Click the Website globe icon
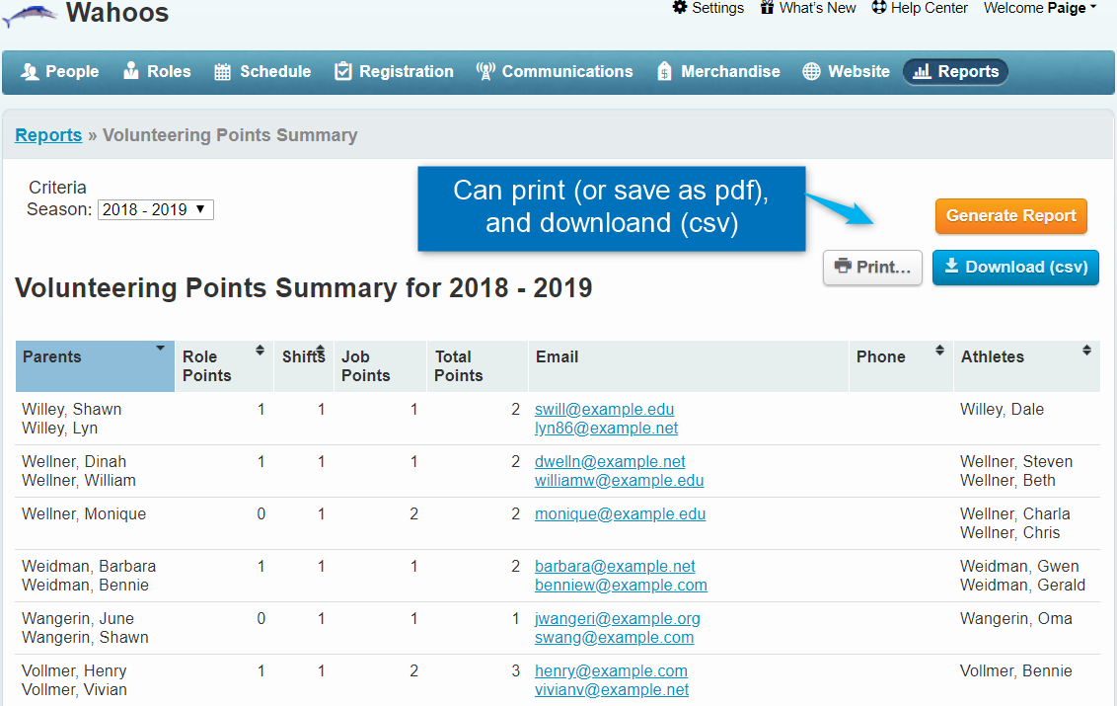Image resolution: width=1117 pixels, height=706 pixels. tap(811, 71)
